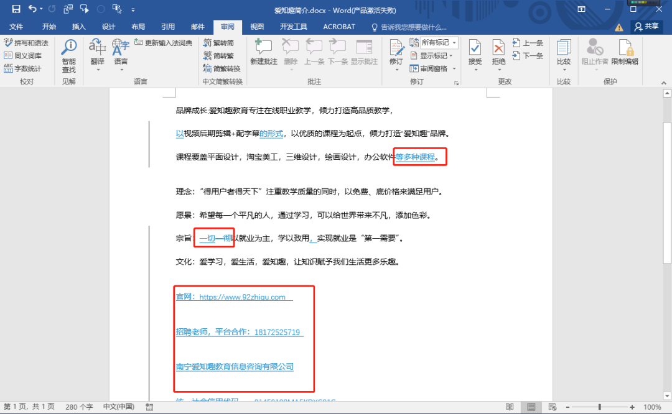Switch to Read Mode view
The image size is (672, 414).
click(x=509, y=407)
